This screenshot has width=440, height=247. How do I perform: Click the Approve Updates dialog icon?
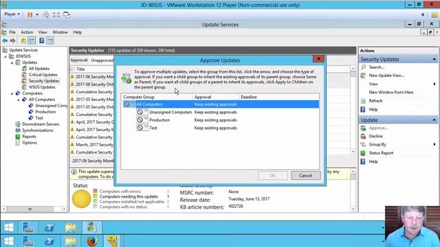(126, 78)
